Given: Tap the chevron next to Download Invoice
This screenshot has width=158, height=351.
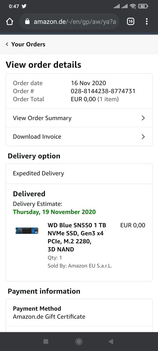Looking at the screenshot, I should click(143, 137).
